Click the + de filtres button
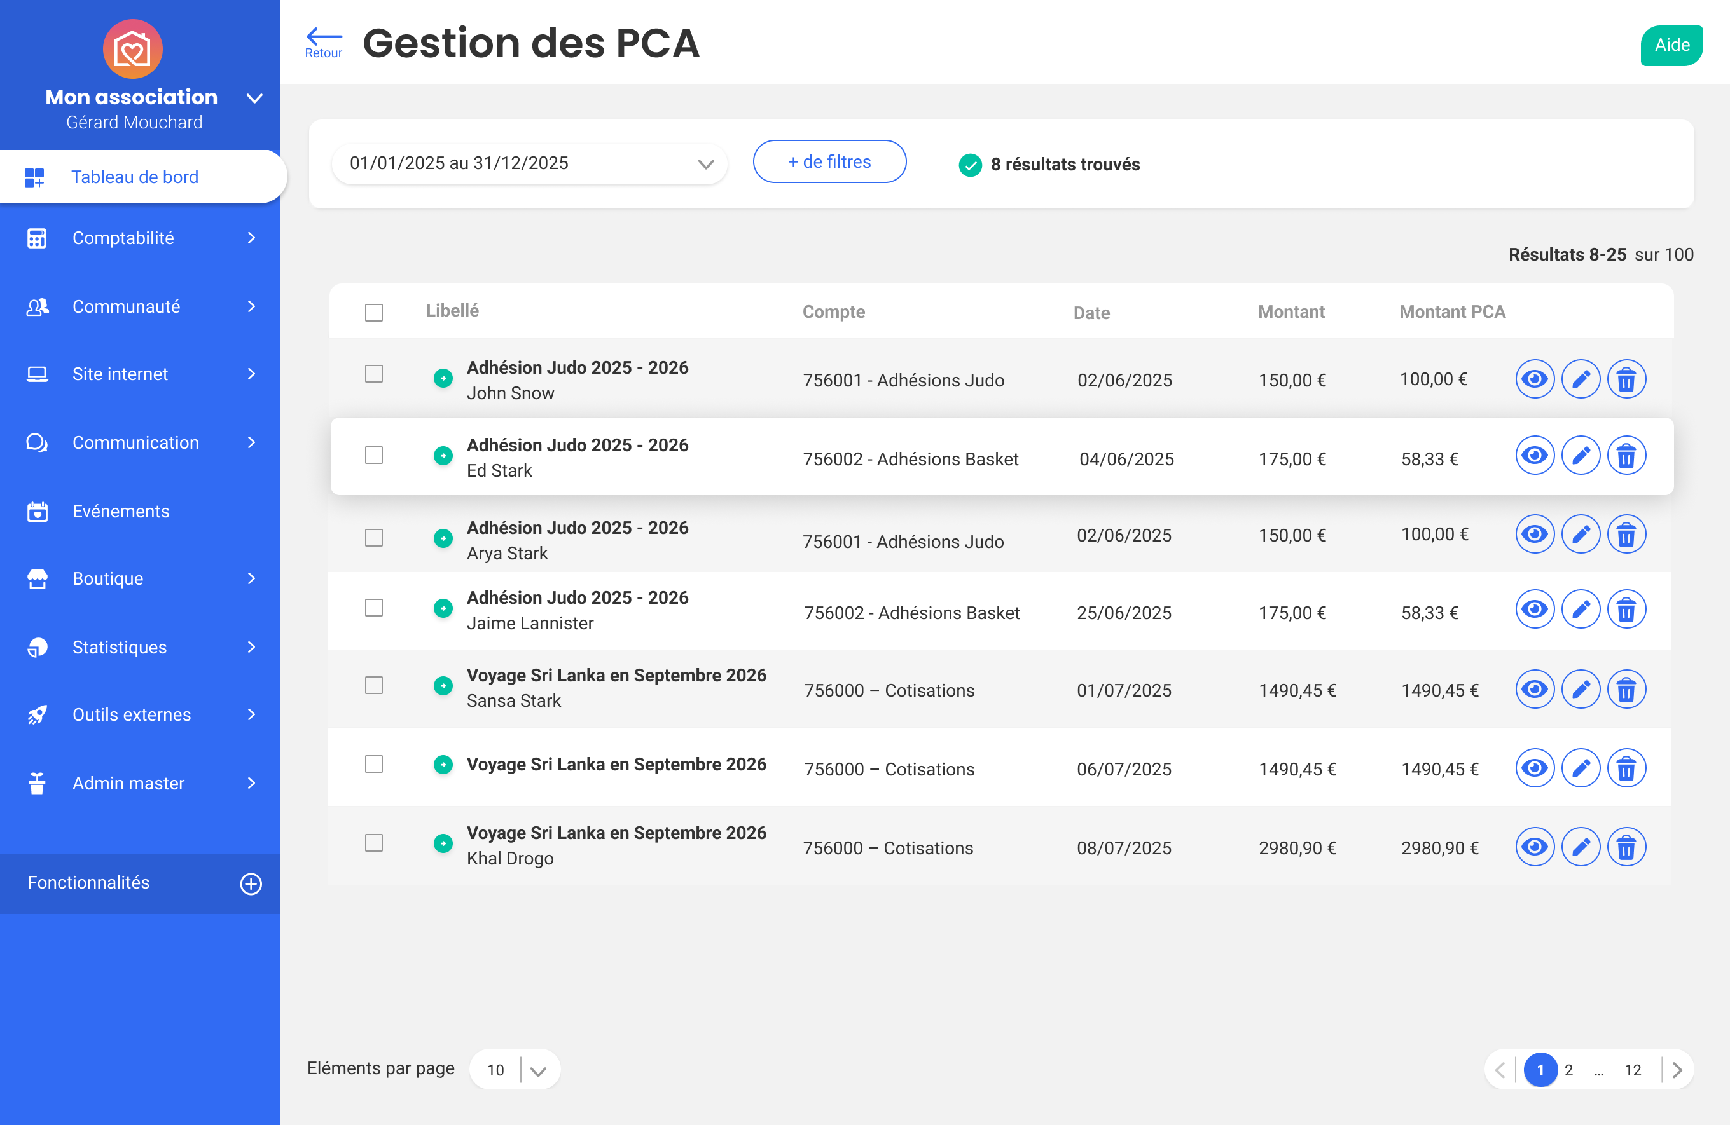 829,162
